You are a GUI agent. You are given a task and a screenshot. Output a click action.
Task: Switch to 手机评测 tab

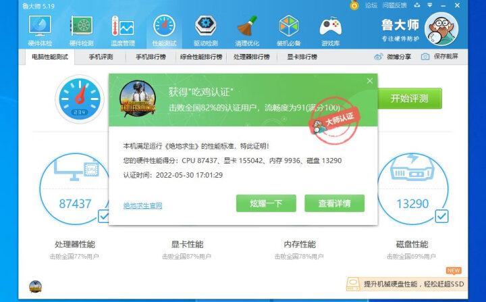(101, 57)
